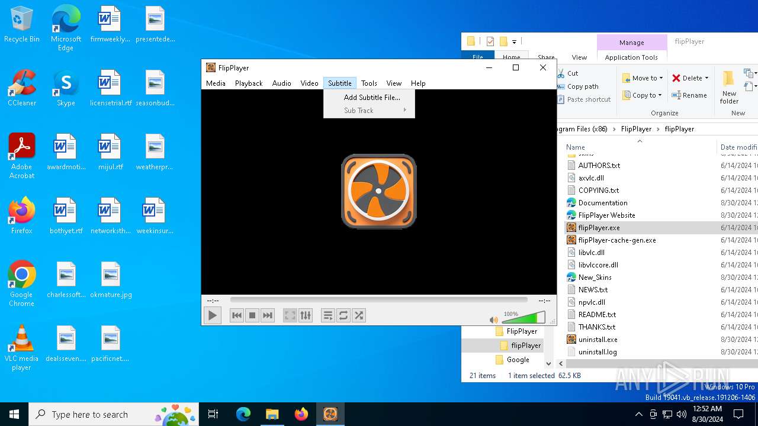Viewport: 758px width, 426px height.
Task: Toggle fullscreen mode in FlipPlayer
Action: point(290,315)
